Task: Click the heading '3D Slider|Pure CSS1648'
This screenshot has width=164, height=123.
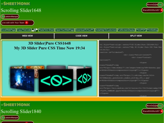Action: point(50,43)
